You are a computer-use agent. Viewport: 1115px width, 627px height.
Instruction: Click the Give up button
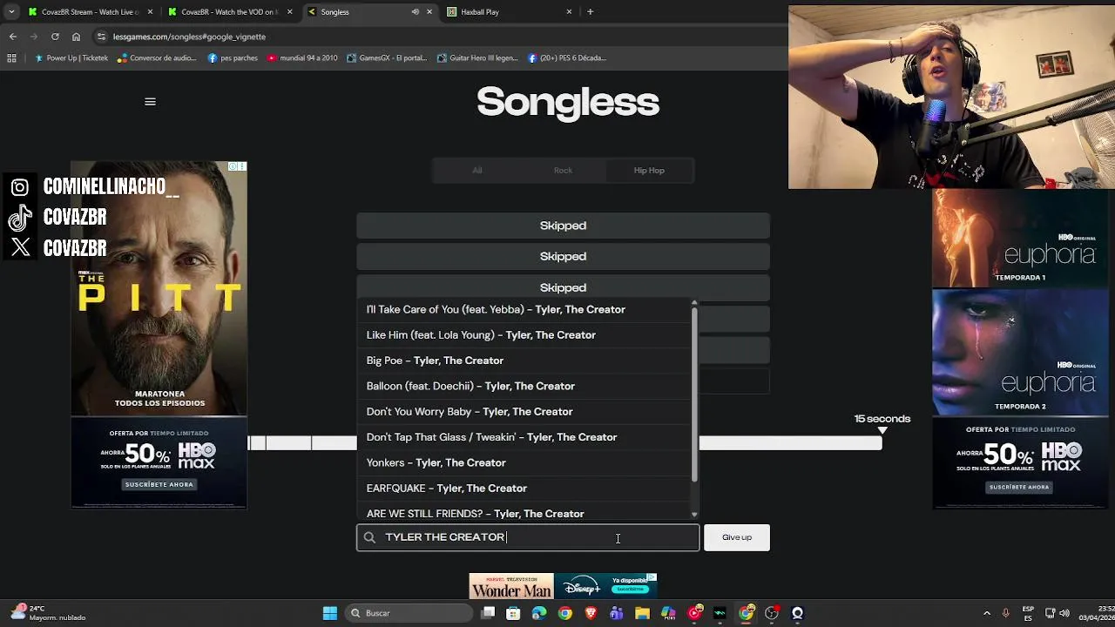tap(737, 537)
